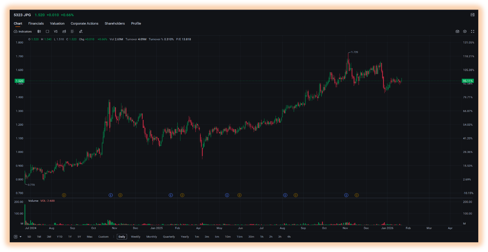Screen dimensions: 488x252
Task: Click the panel collapse icon at top right
Action: [x=473, y=15]
